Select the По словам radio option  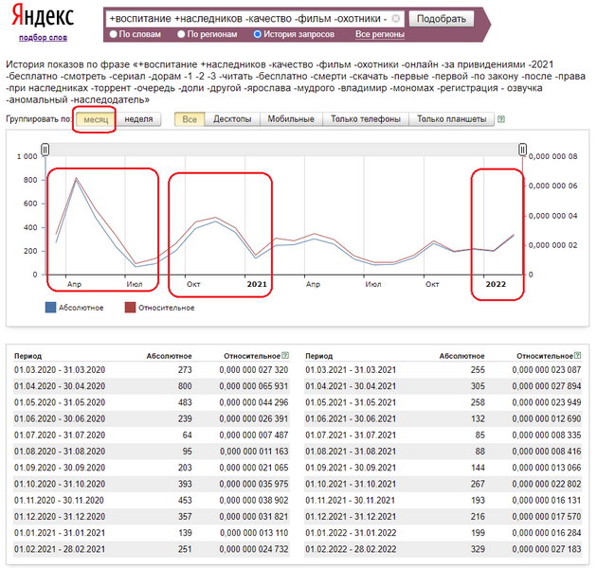(x=114, y=34)
